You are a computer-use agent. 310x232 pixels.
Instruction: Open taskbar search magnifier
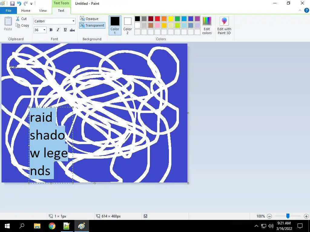[22, 226]
